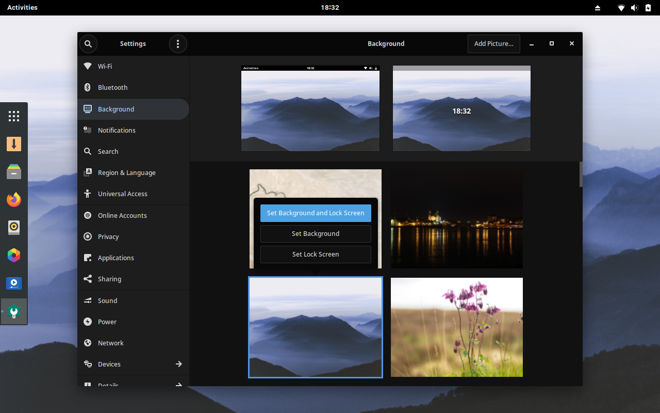Open the Network panel in the sidebar
Viewport: 660px width, 413px height.
(x=133, y=343)
